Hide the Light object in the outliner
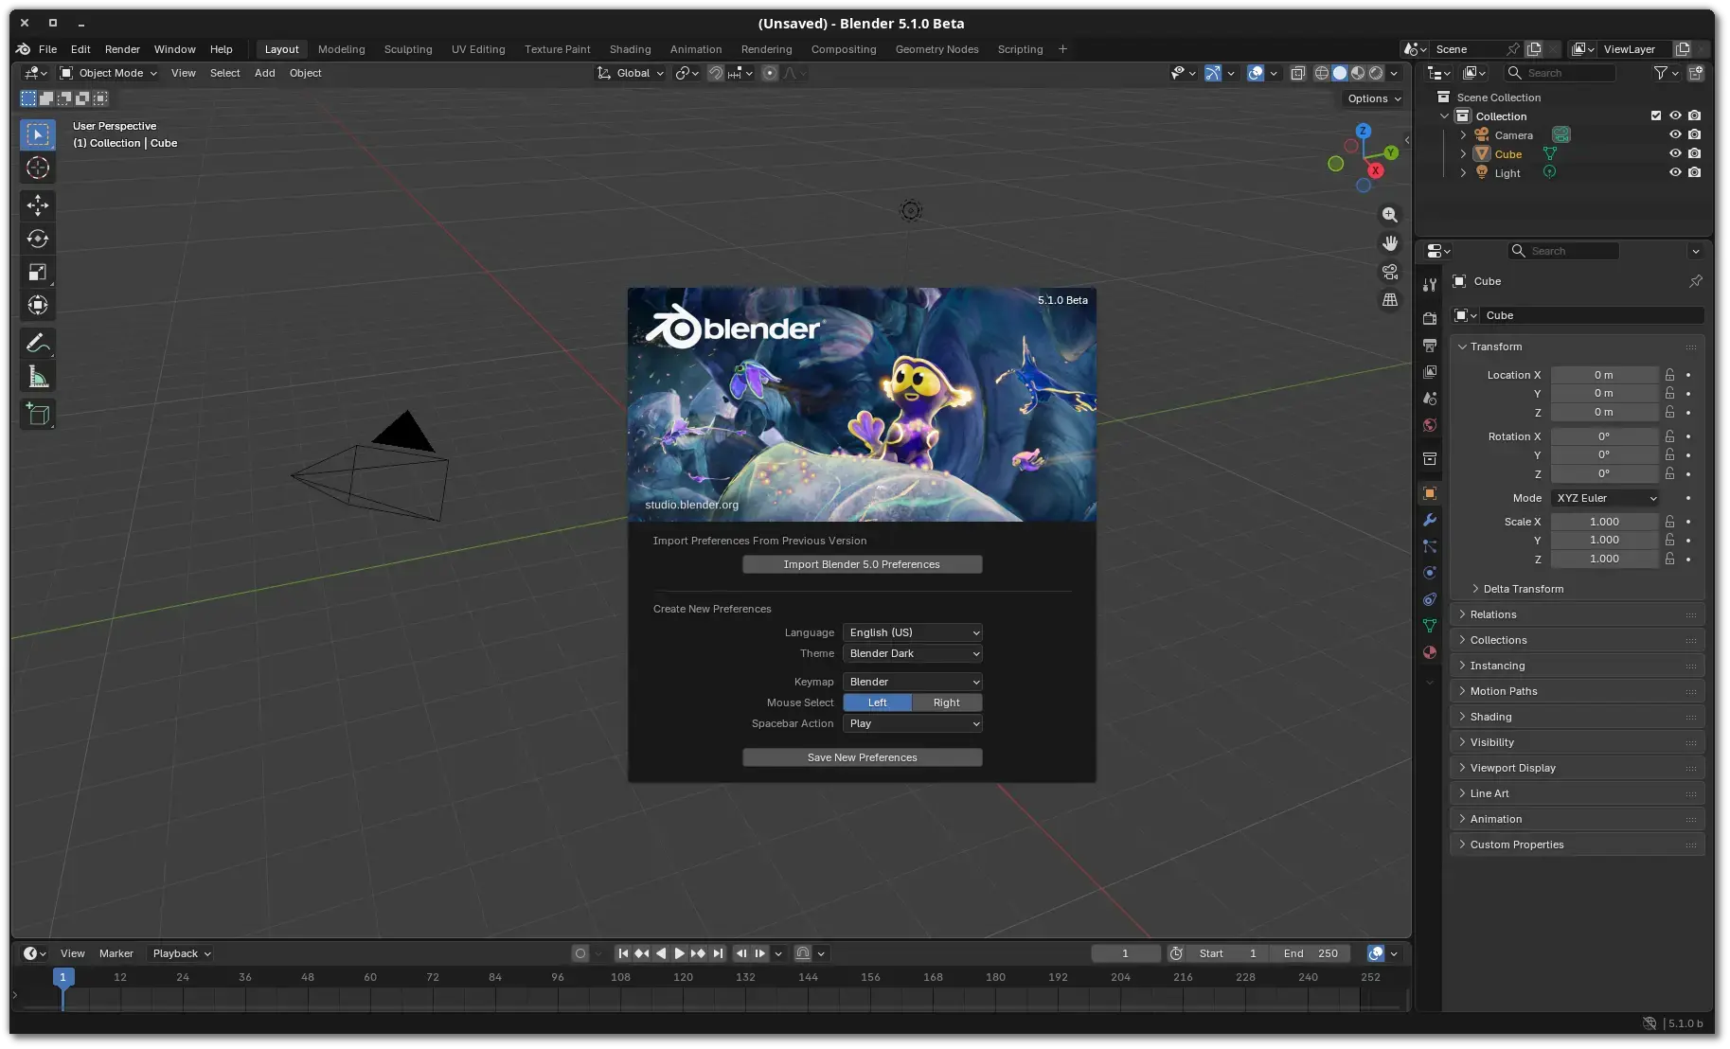 tap(1676, 172)
